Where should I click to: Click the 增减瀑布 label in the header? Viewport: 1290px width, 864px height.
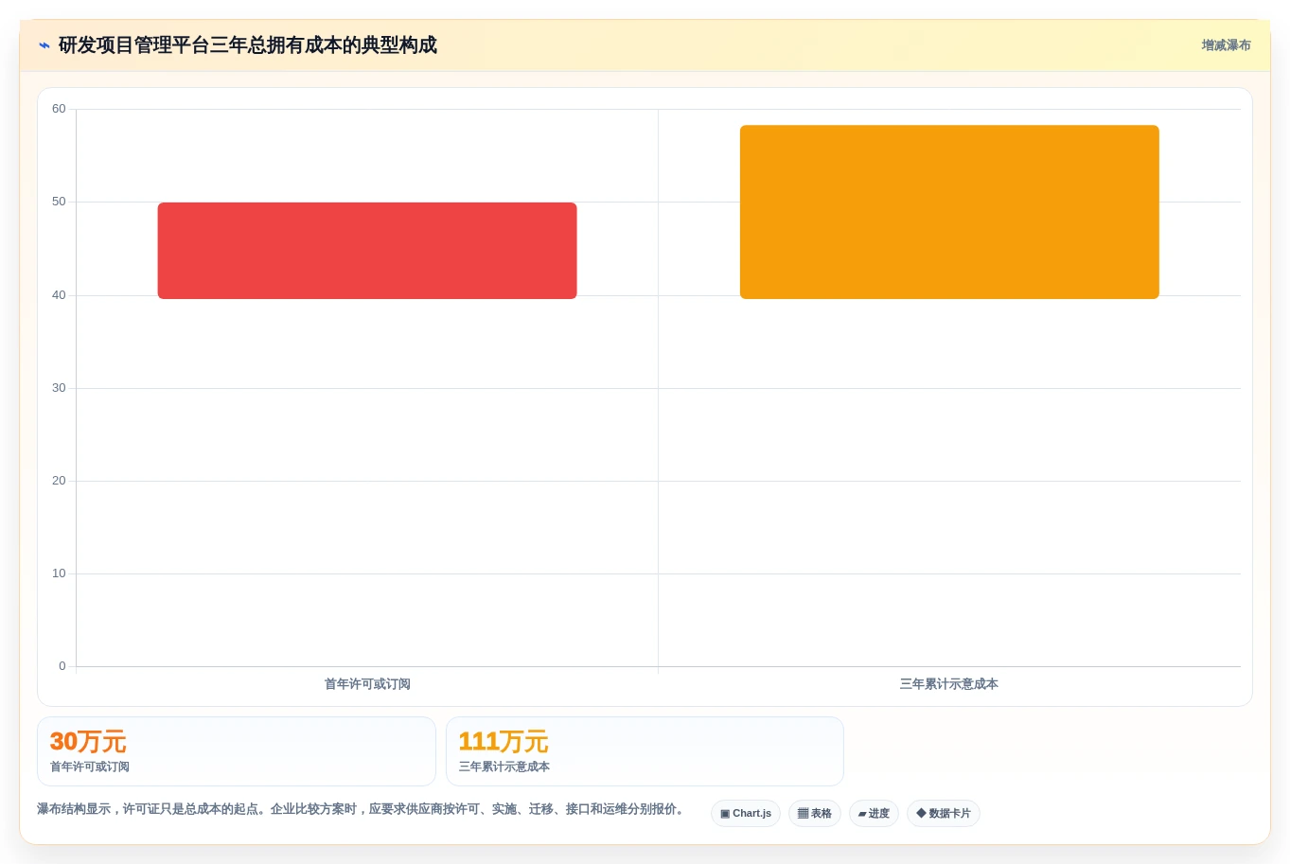pyautogui.click(x=1226, y=45)
